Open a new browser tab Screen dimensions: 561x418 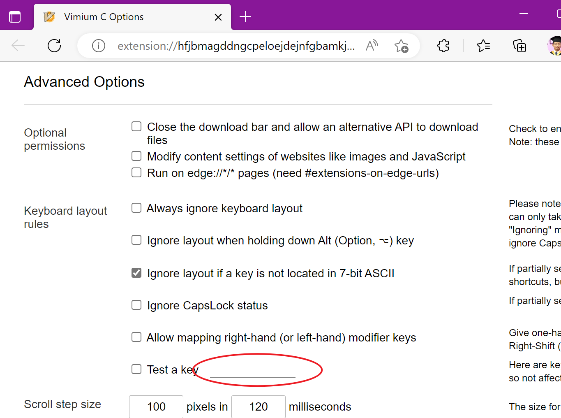pyautogui.click(x=245, y=16)
